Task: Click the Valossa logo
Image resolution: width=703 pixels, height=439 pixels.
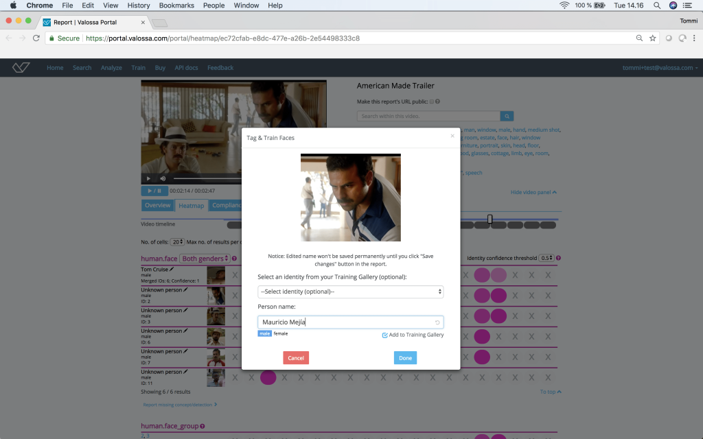Action: [21, 68]
